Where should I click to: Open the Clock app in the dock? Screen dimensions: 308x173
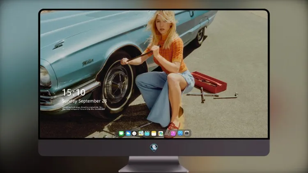pos(134,133)
